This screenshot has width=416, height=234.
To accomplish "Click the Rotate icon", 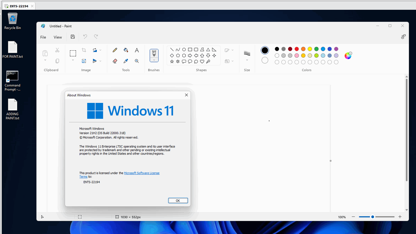I will [x=95, y=50].
